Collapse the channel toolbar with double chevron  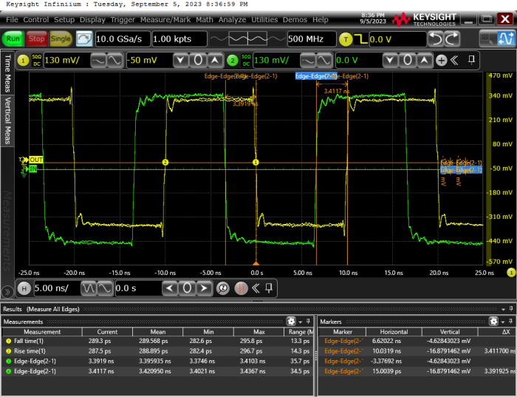coord(453,60)
